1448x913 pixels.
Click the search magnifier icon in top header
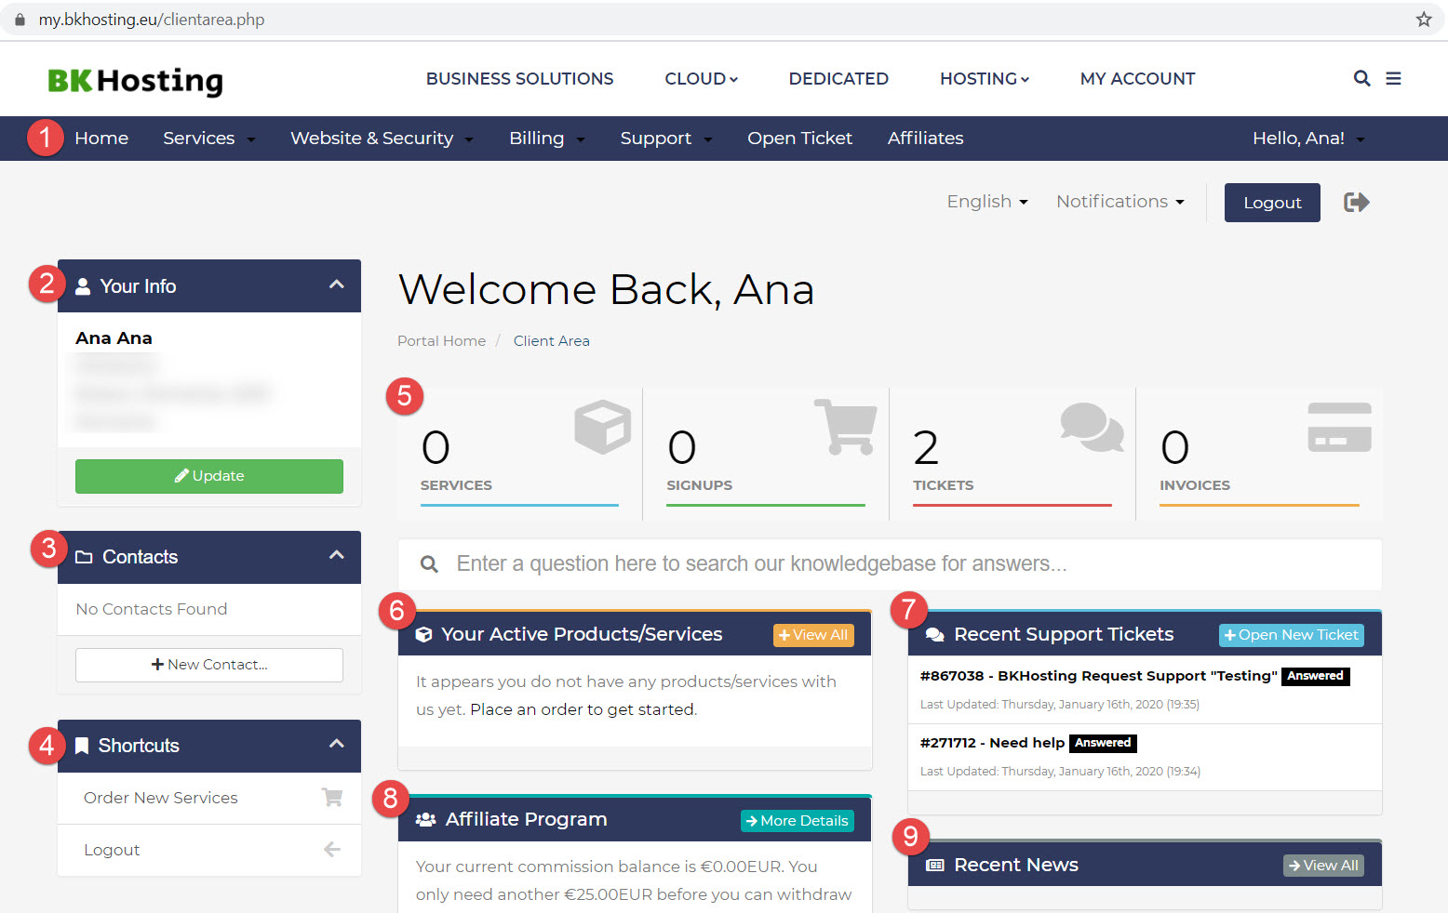pos(1361,79)
